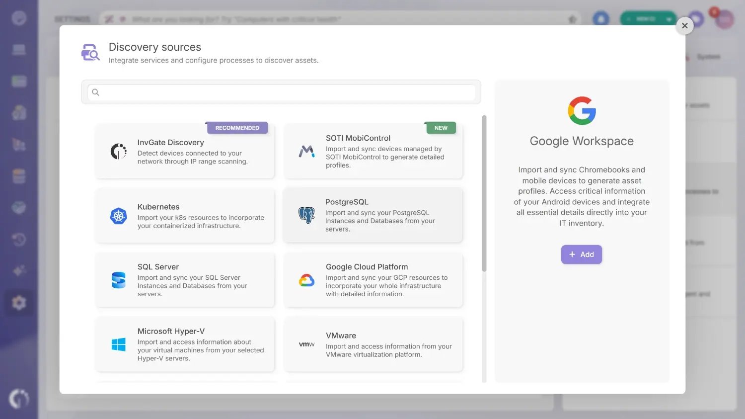Select the VMware card title
Viewport: 745px width, 419px height.
(341, 335)
